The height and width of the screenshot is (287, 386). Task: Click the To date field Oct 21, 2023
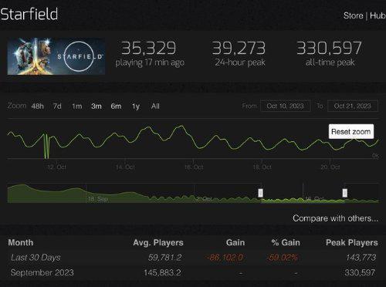(353, 106)
